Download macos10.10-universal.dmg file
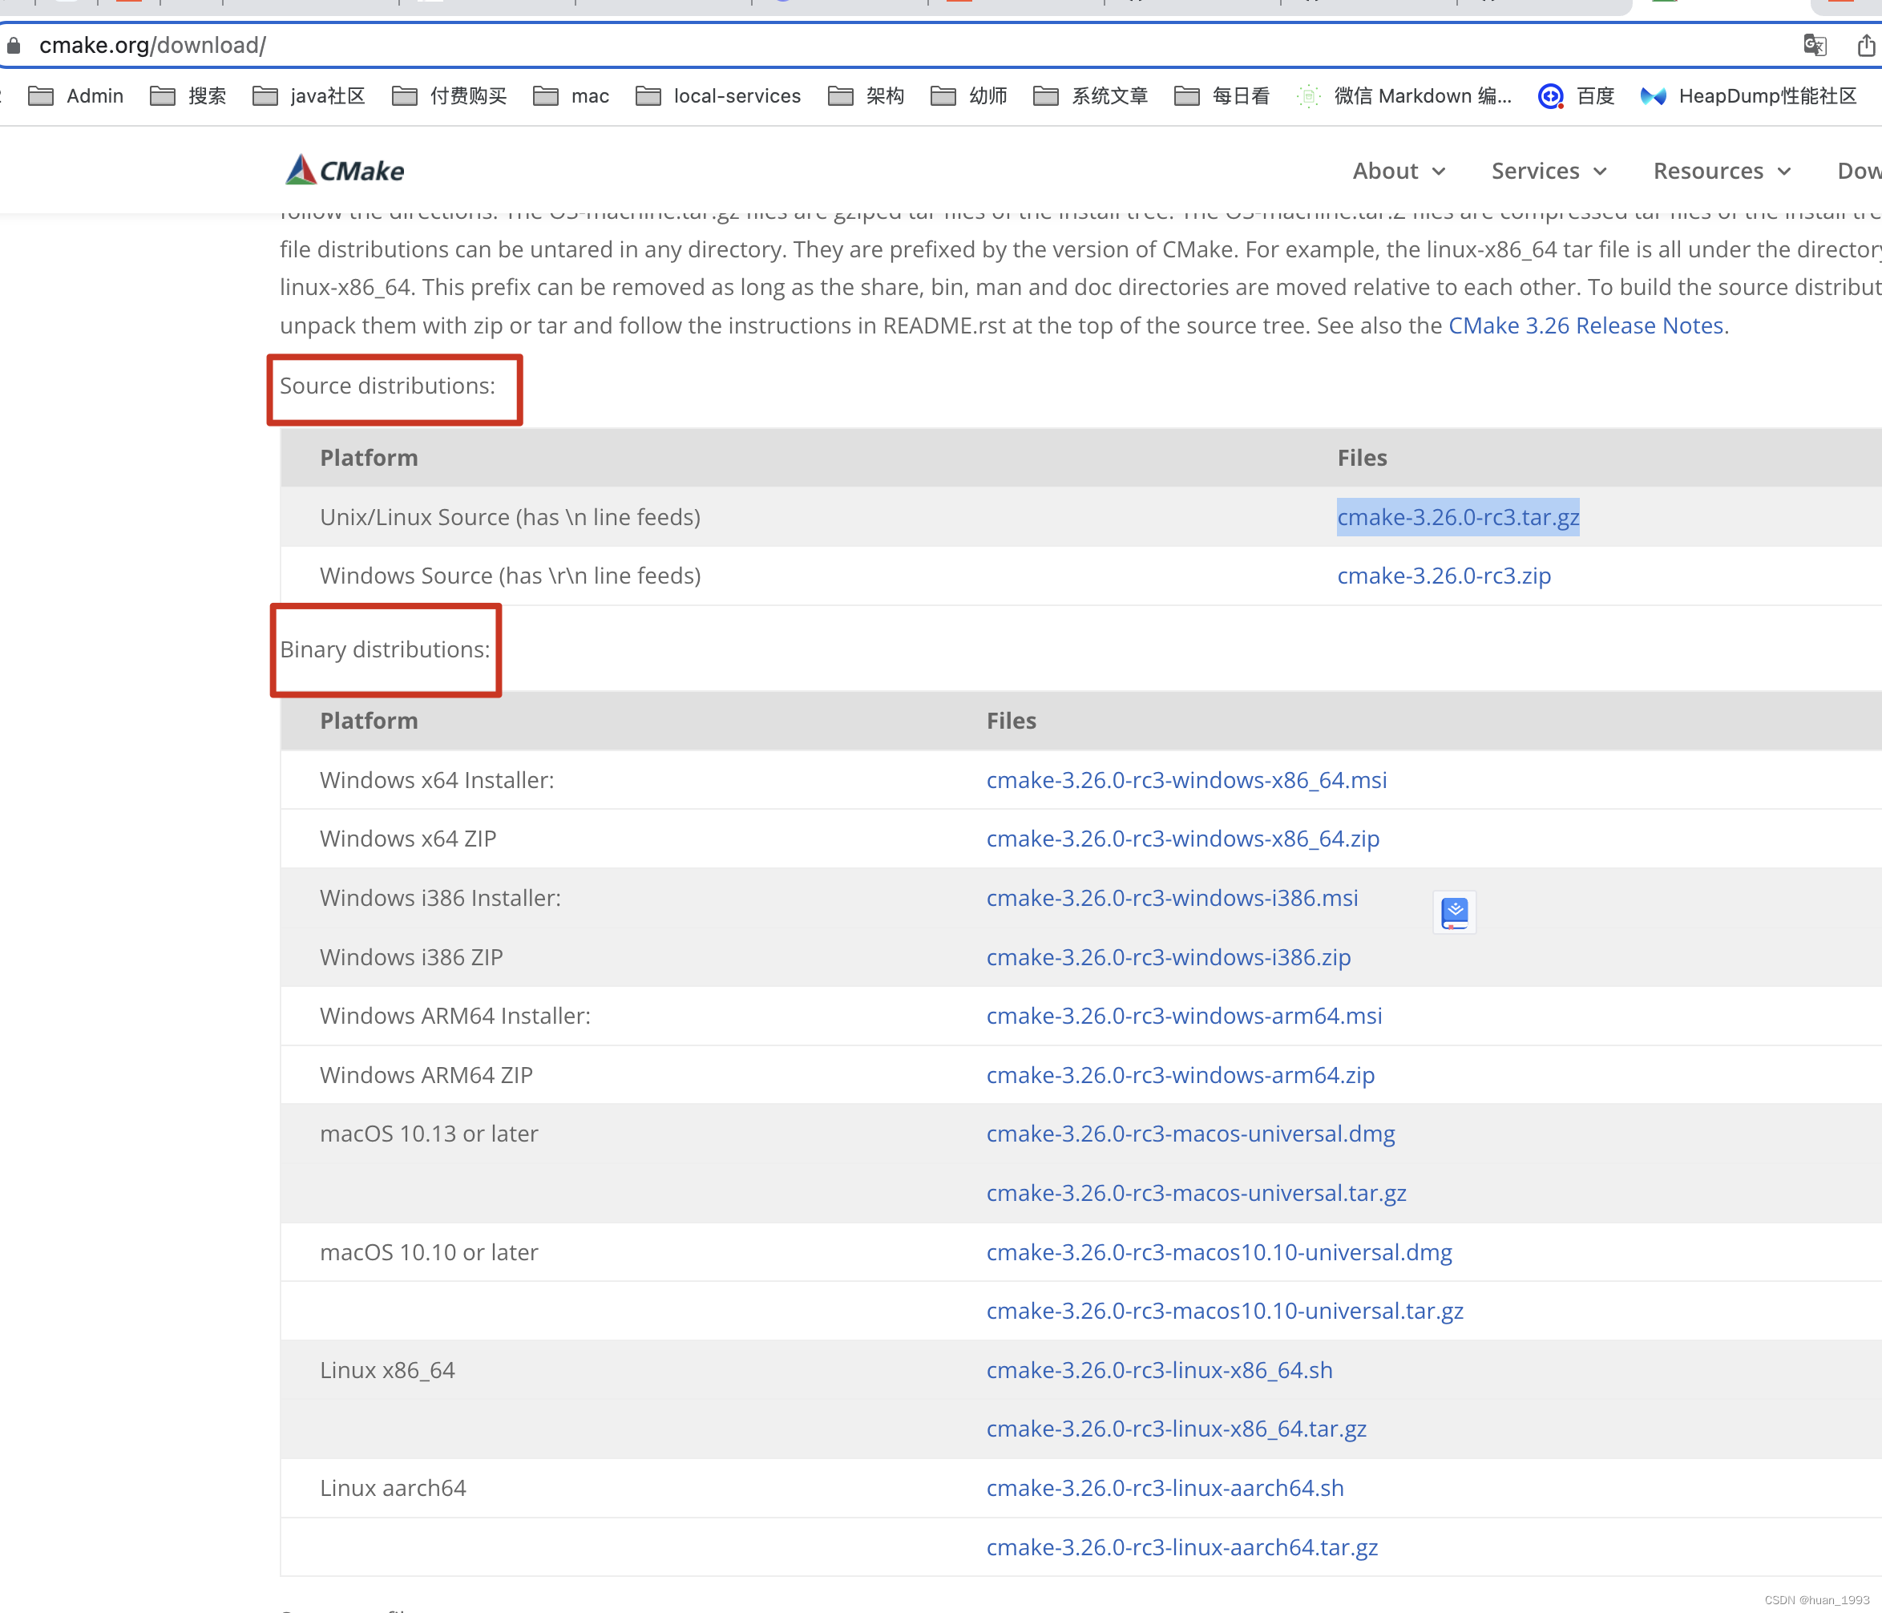This screenshot has width=1882, height=1613. tap(1219, 1252)
